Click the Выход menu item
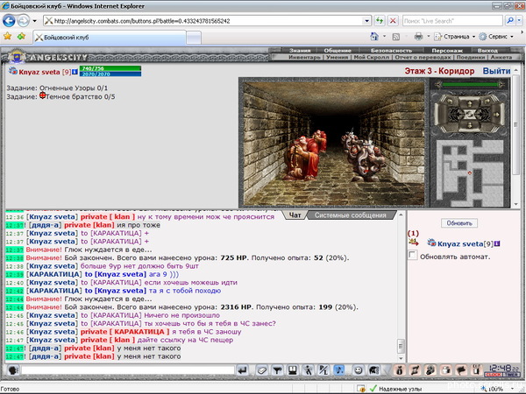This screenshot has height=394, width=526. click(x=487, y=50)
